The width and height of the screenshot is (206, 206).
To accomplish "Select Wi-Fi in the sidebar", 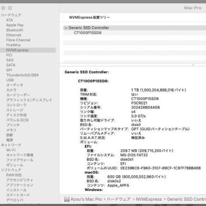I will tap(11, 150).
